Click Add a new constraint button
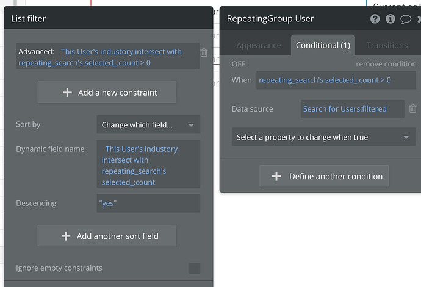This screenshot has width=421, height=287. 107,93
